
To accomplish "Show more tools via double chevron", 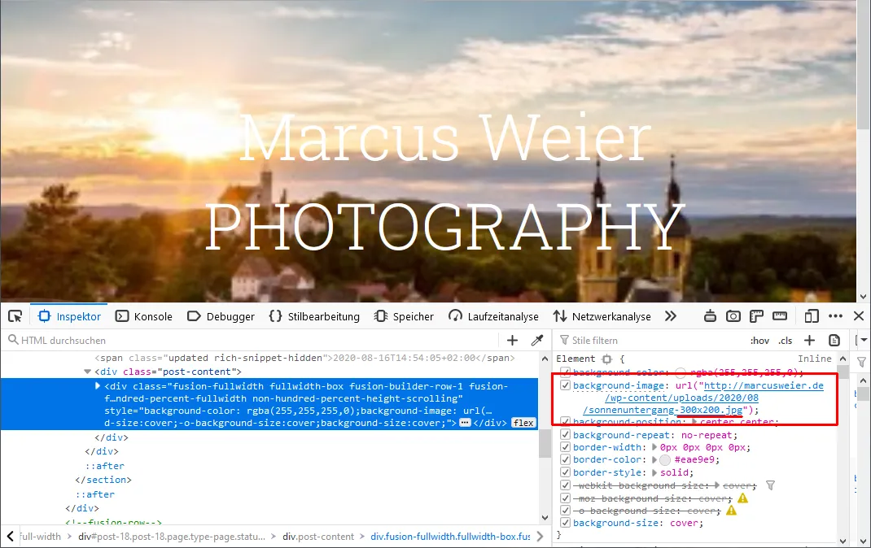I will pyautogui.click(x=671, y=316).
